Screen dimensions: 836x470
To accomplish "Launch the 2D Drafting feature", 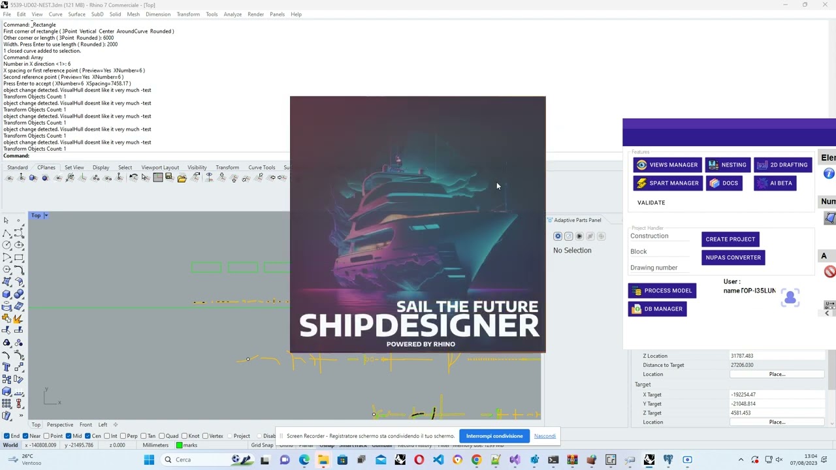I will pyautogui.click(x=782, y=165).
